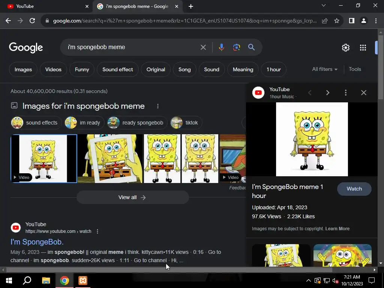Switch to YouTube browser tab

click(46, 6)
